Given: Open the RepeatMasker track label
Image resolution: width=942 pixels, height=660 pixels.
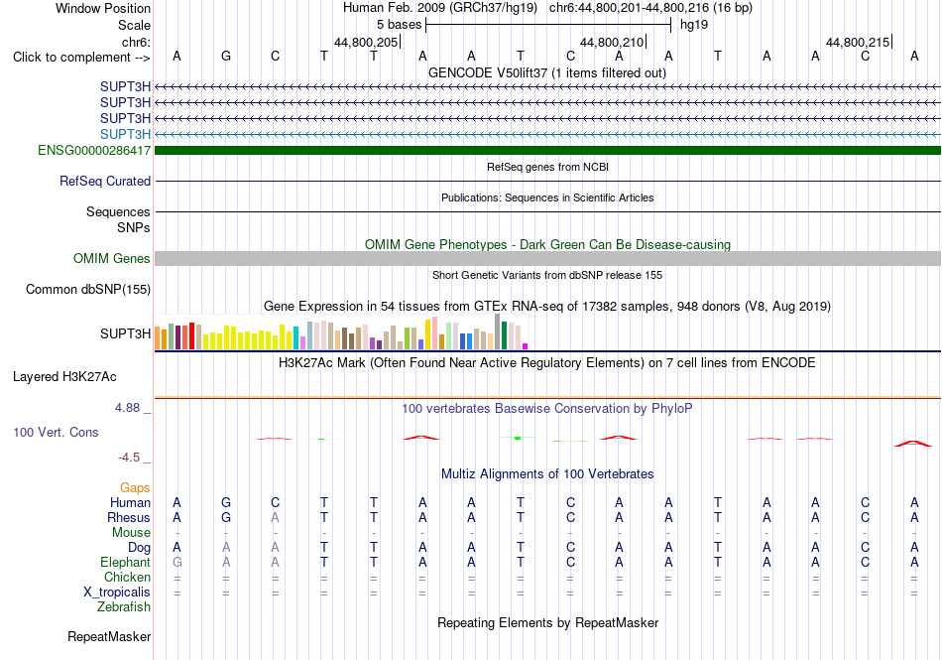Looking at the screenshot, I should coord(109,636).
